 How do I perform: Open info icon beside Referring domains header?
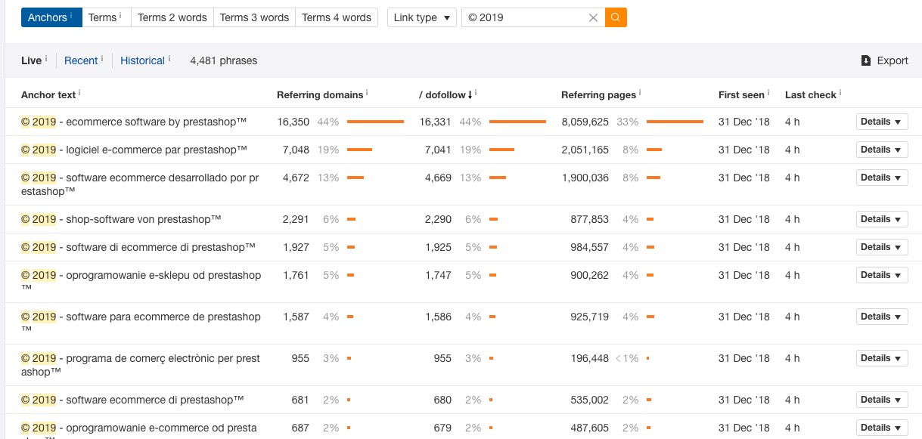[367, 93]
